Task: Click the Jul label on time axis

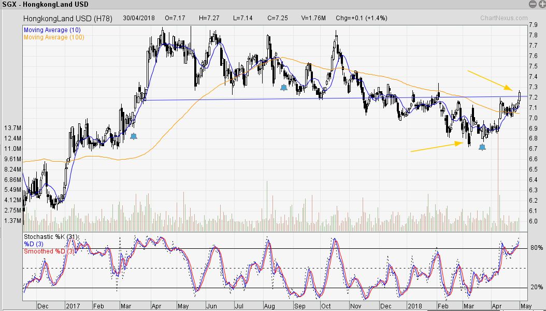Action: 239,306
